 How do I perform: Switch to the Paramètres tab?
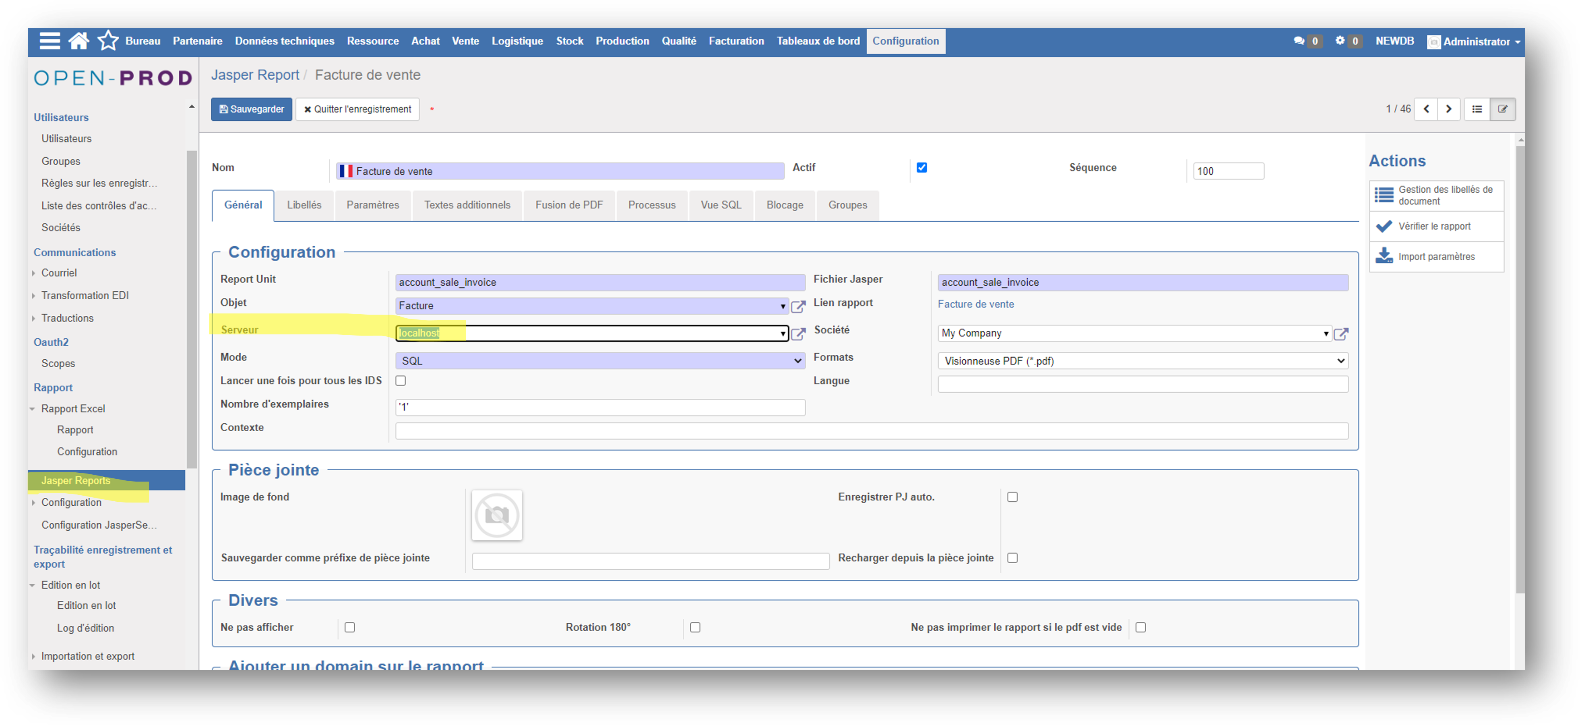click(372, 204)
